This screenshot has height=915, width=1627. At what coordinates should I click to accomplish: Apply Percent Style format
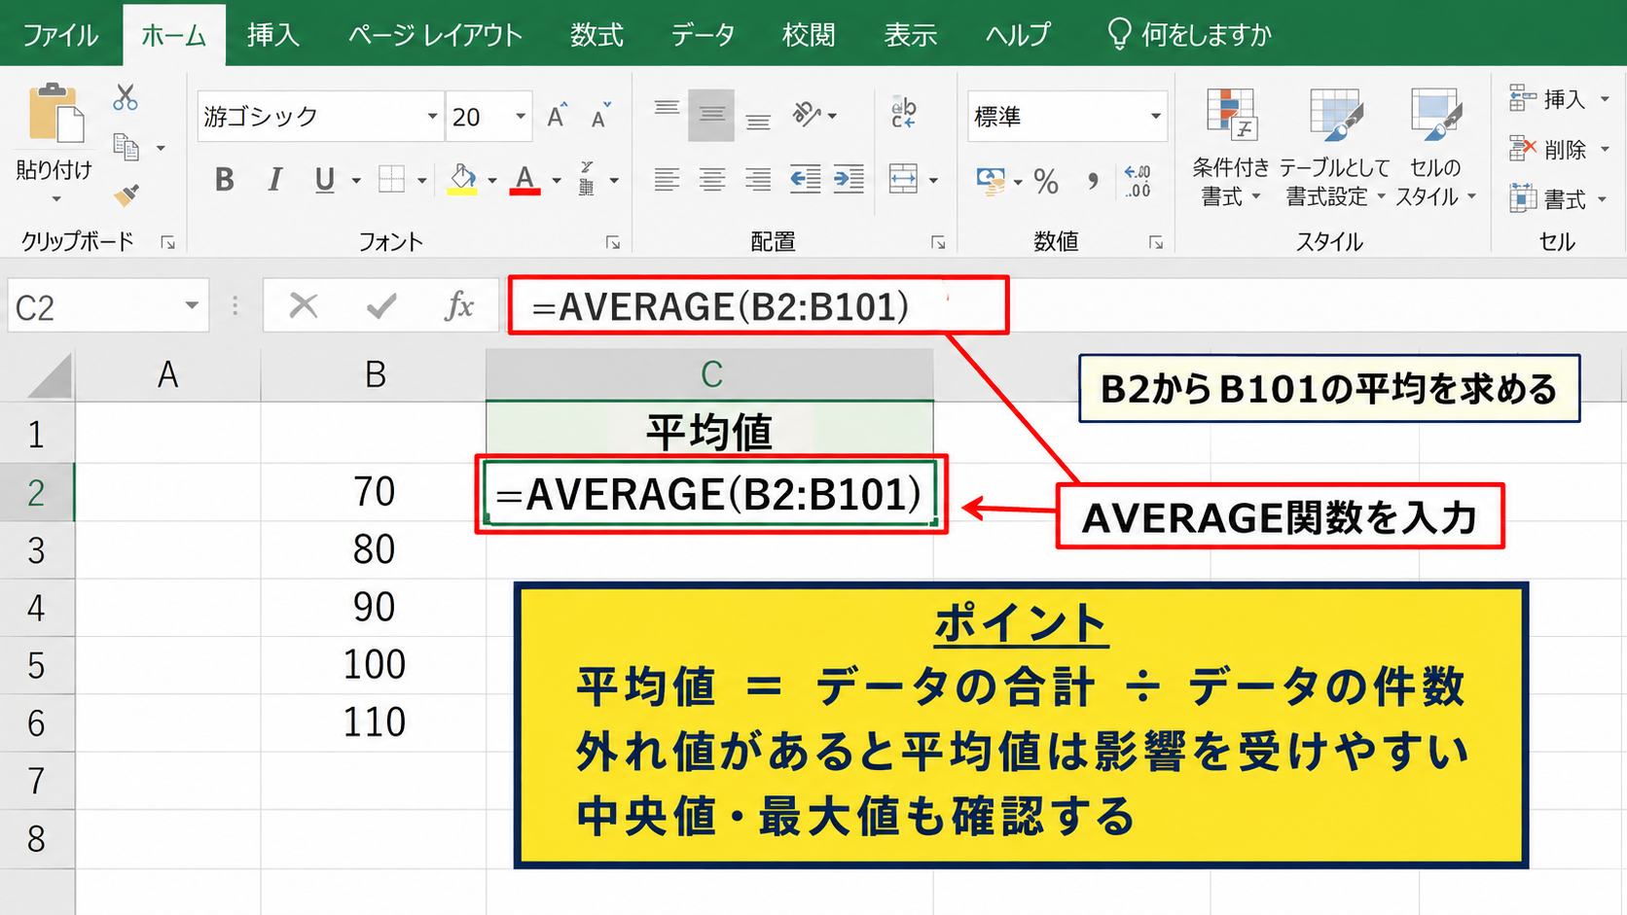click(1046, 181)
